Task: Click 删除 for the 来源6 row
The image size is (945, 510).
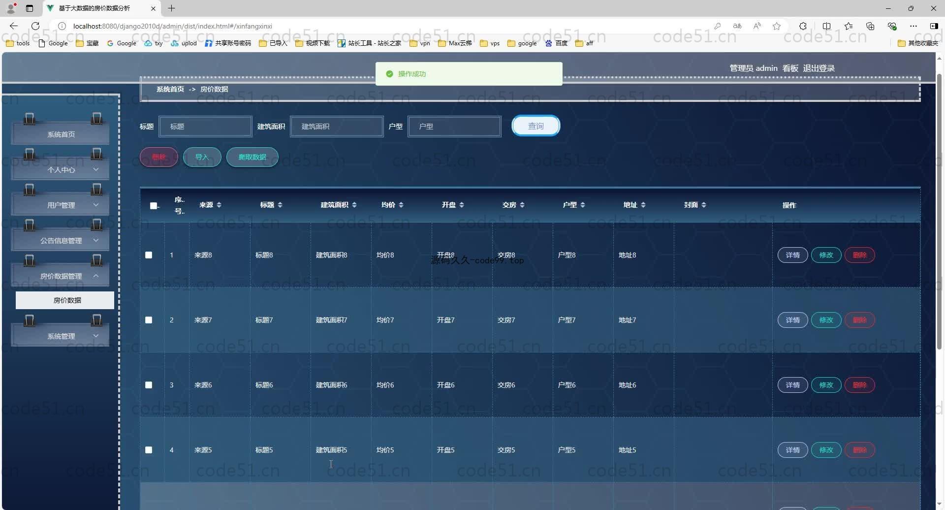Action: (x=859, y=385)
